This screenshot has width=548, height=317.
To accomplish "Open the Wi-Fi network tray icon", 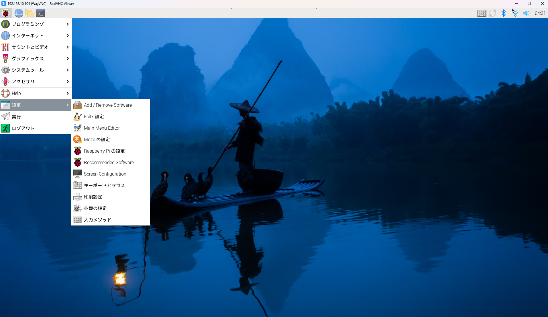I will click(515, 13).
